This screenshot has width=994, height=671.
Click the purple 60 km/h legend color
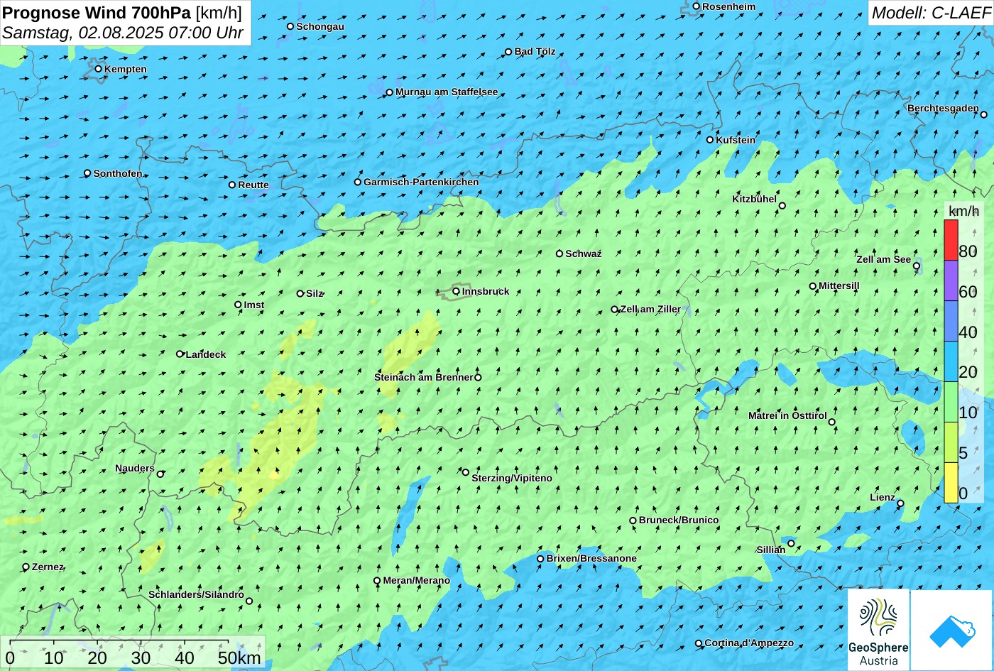(x=951, y=280)
